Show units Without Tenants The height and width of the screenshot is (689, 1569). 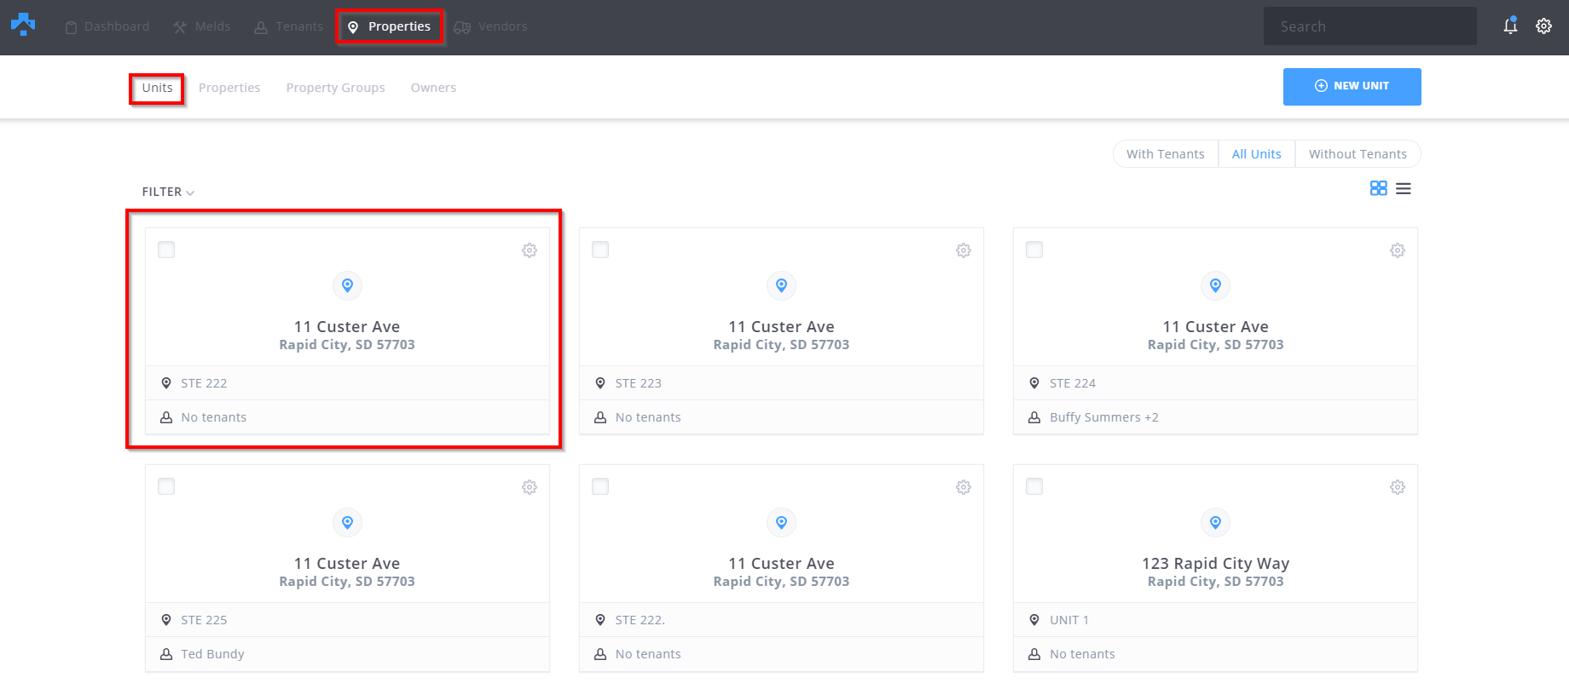click(x=1358, y=154)
